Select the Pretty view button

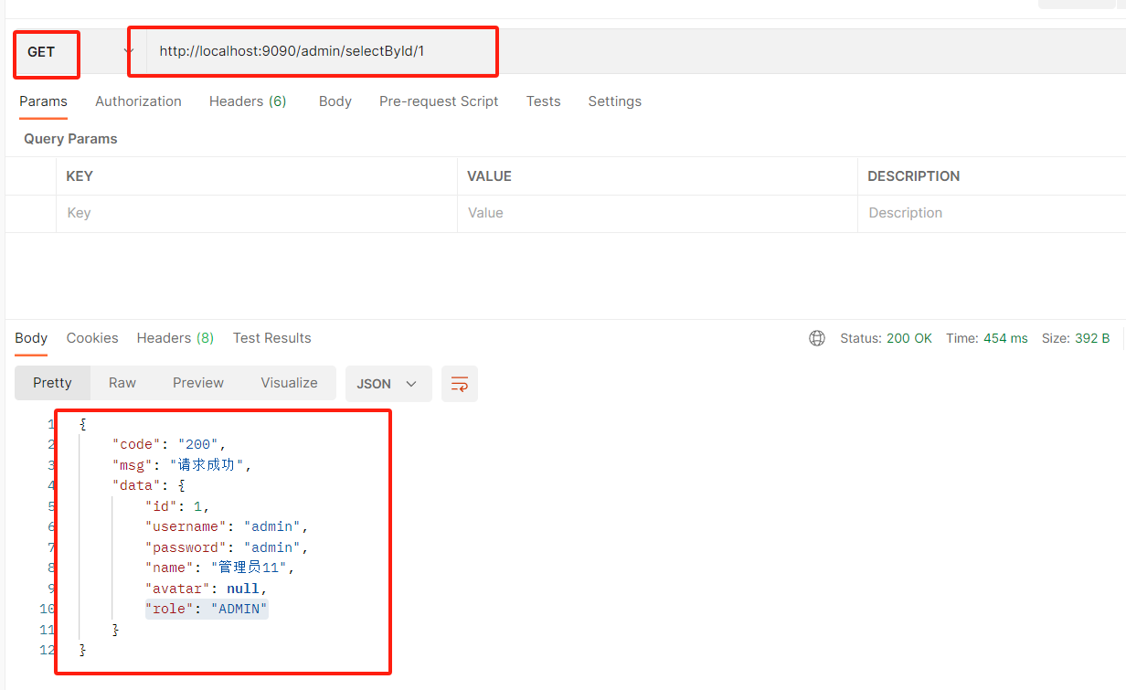(x=52, y=383)
